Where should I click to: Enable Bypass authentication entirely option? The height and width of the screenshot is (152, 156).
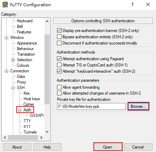point(59,37)
